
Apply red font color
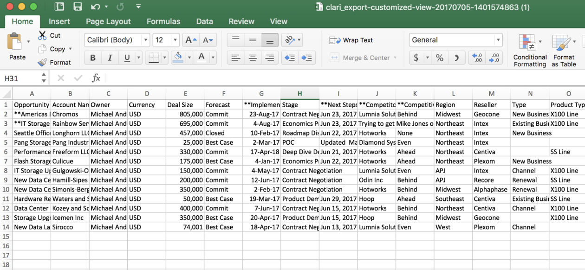point(201,58)
